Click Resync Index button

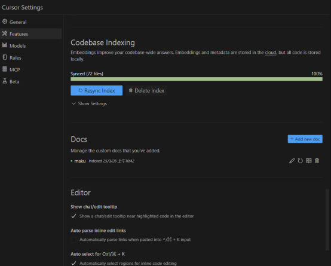pos(96,90)
